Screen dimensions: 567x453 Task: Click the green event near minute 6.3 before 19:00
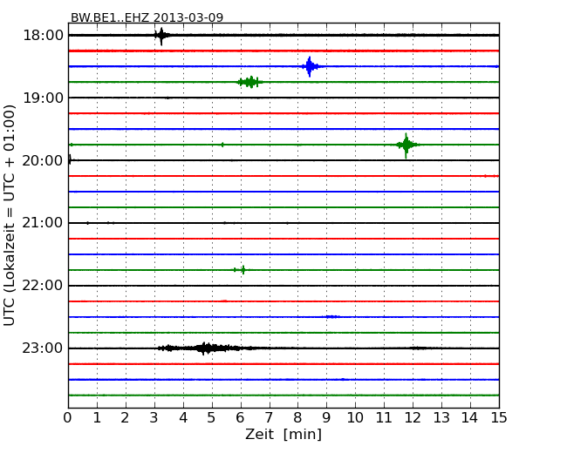(249, 82)
